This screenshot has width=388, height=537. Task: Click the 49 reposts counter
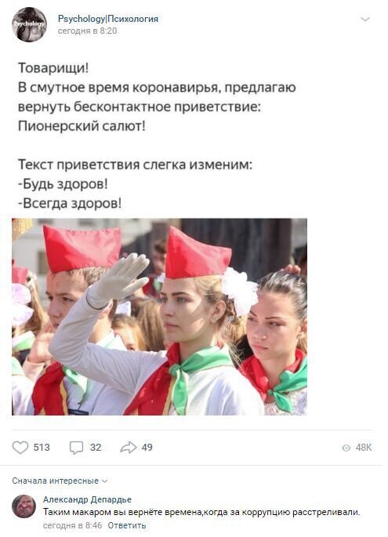point(147,448)
